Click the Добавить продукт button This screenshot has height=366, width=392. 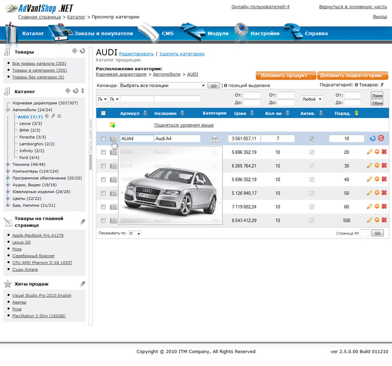[286, 75]
